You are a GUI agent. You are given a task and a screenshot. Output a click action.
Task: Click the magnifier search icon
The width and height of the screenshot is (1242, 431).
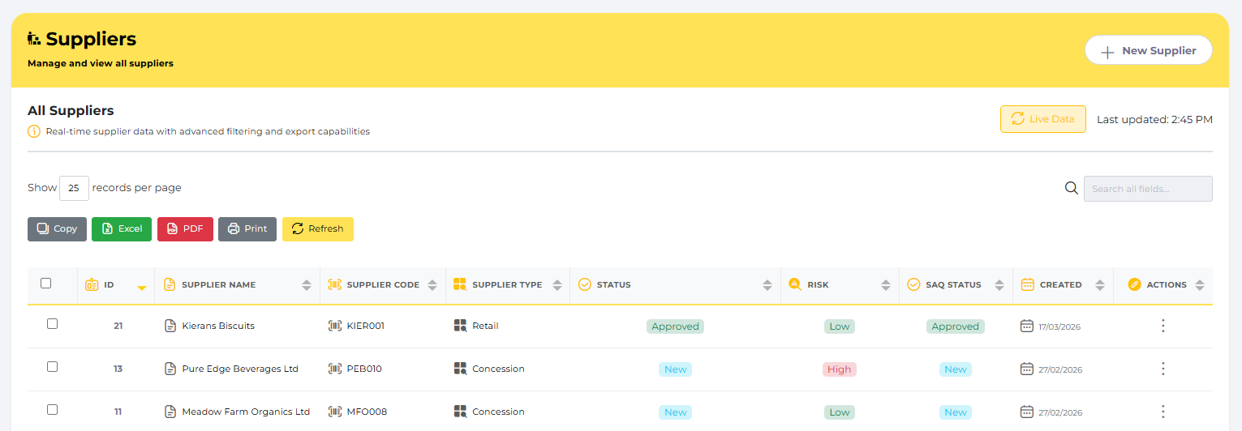[1072, 189]
